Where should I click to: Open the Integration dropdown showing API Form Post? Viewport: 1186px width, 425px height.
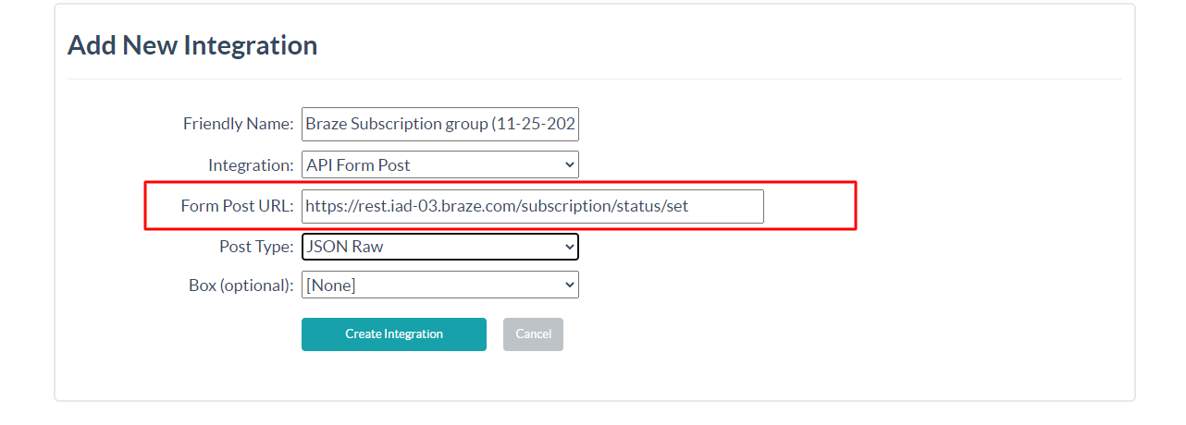[x=440, y=165]
